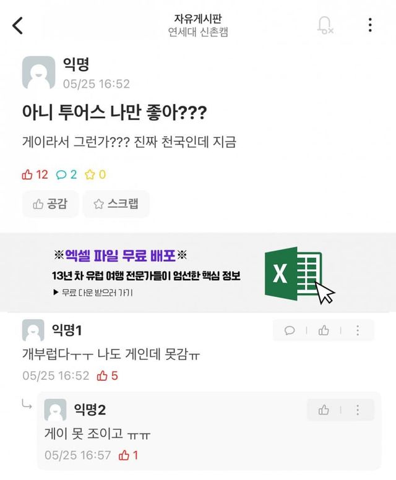This screenshot has height=480, width=396.
Task: Reply to 익명1's comment via bubble icon
Action: coord(290,330)
